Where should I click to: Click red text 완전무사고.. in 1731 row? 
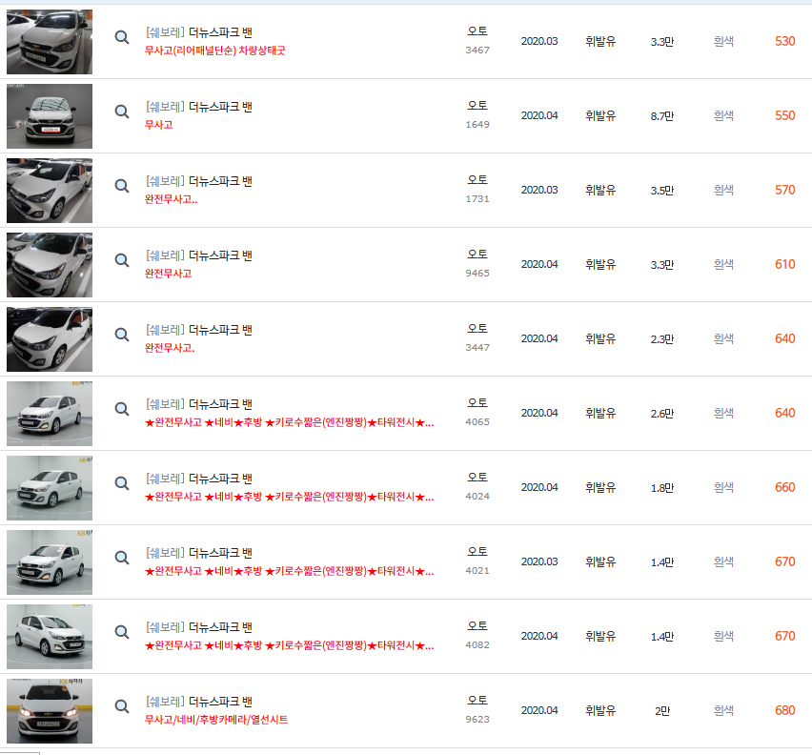coord(171,199)
